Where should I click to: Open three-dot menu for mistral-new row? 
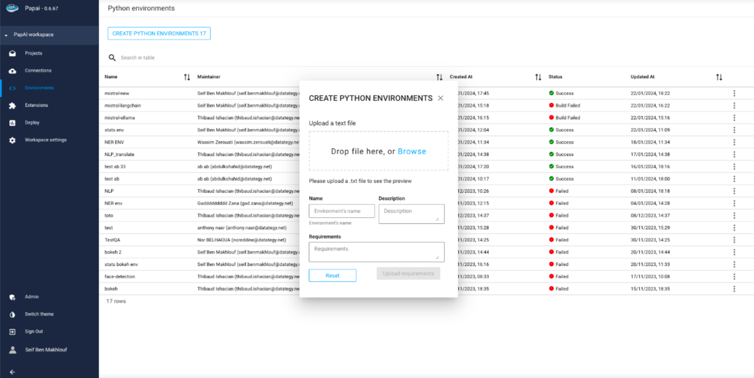(x=734, y=94)
